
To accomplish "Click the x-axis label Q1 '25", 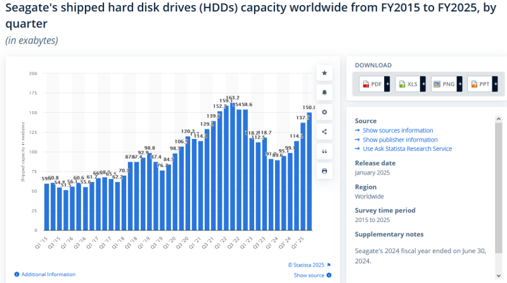I will click(297, 242).
